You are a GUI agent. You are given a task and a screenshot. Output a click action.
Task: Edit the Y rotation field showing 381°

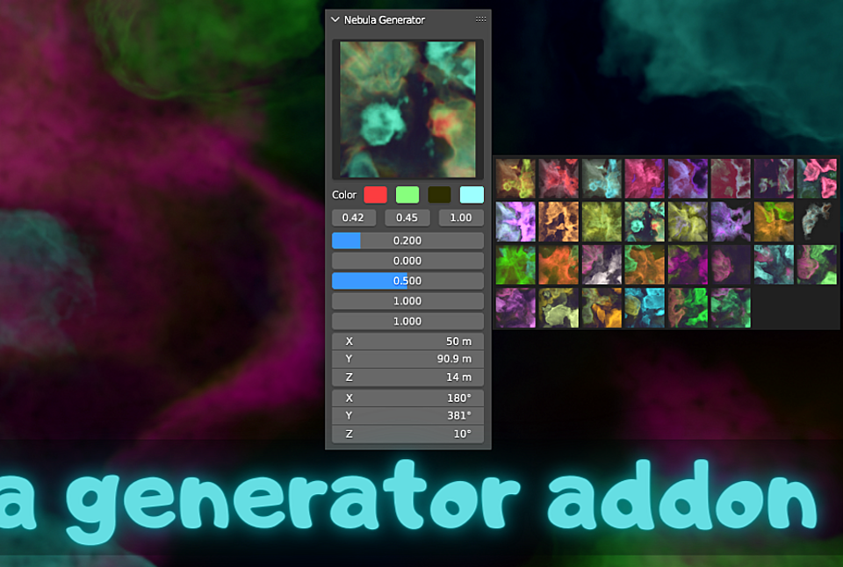pyautogui.click(x=407, y=415)
